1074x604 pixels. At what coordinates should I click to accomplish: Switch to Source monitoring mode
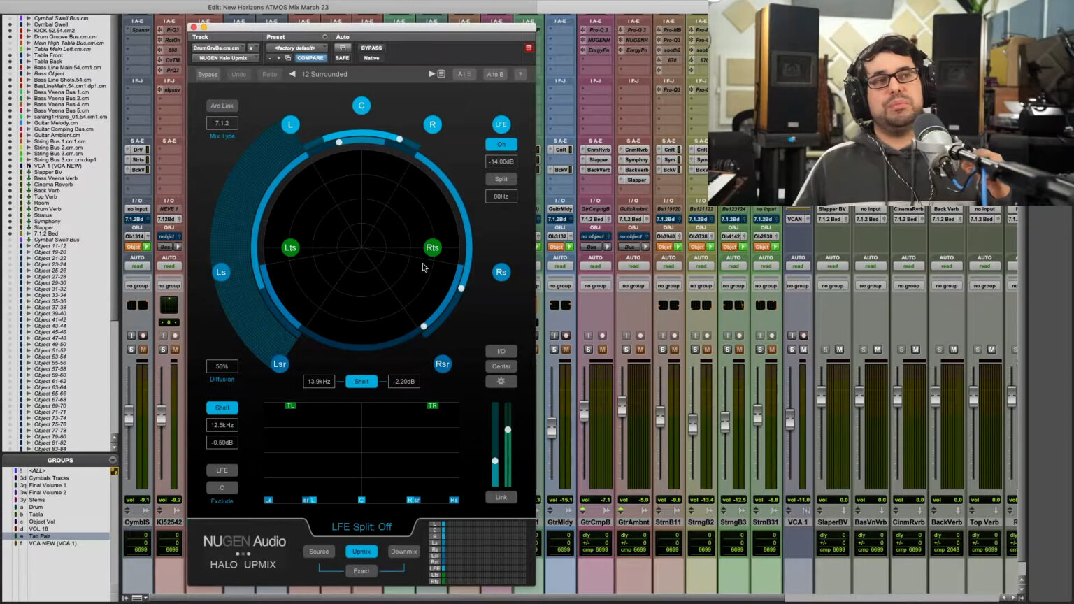319,552
